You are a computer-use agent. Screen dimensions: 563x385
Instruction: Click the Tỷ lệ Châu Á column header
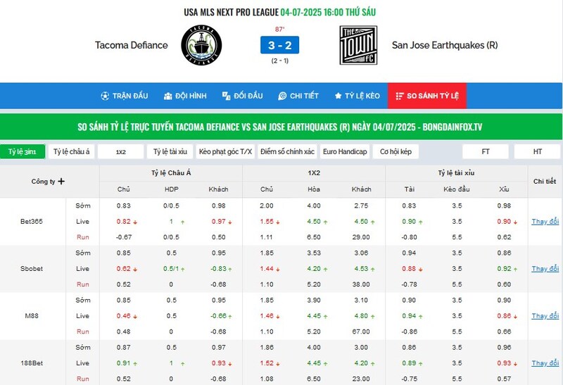pos(171,173)
